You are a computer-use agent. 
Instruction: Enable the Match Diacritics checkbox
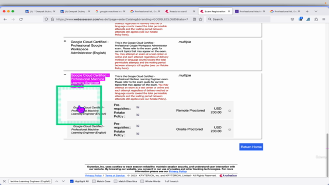point(115,181)
